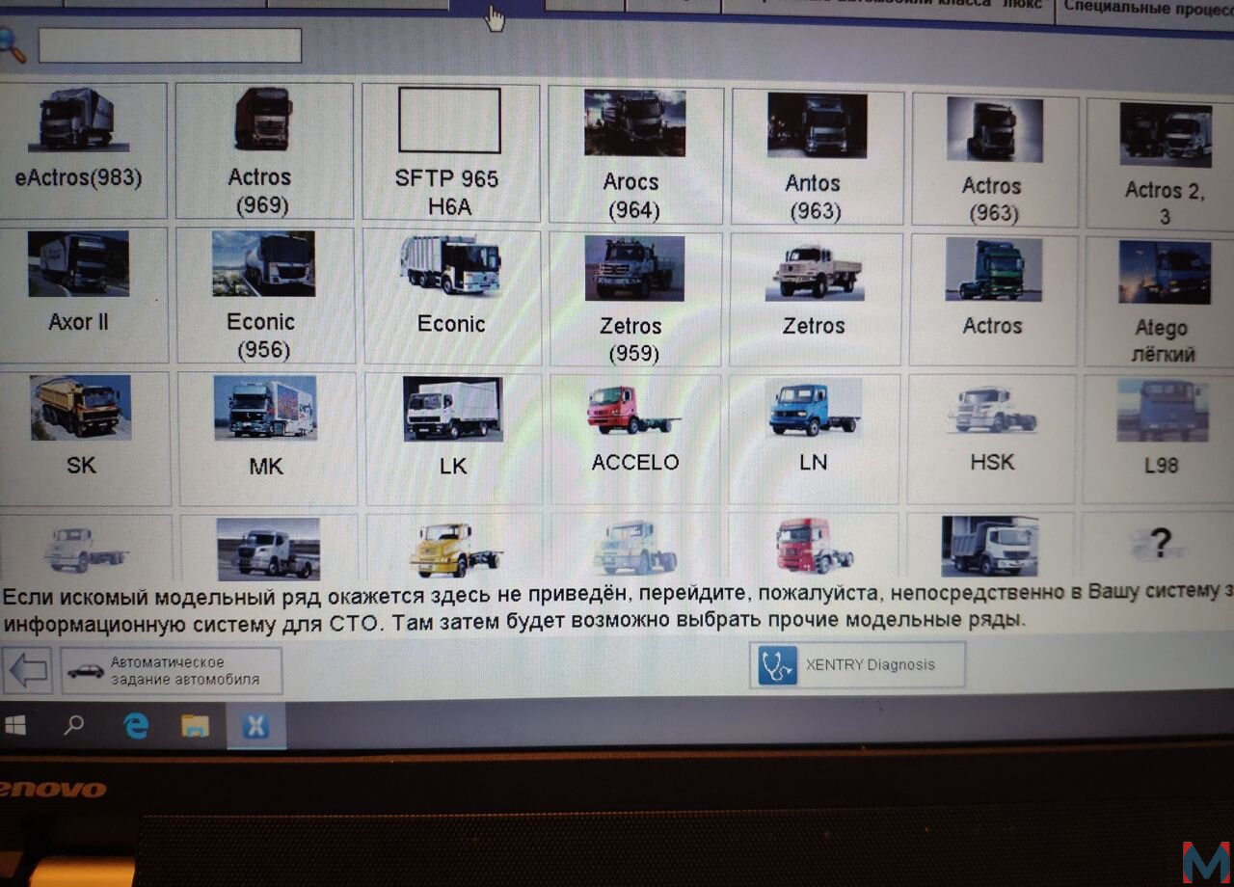
Task: Choose the red tractor truck tile in bottom row
Action: point(815,547)
